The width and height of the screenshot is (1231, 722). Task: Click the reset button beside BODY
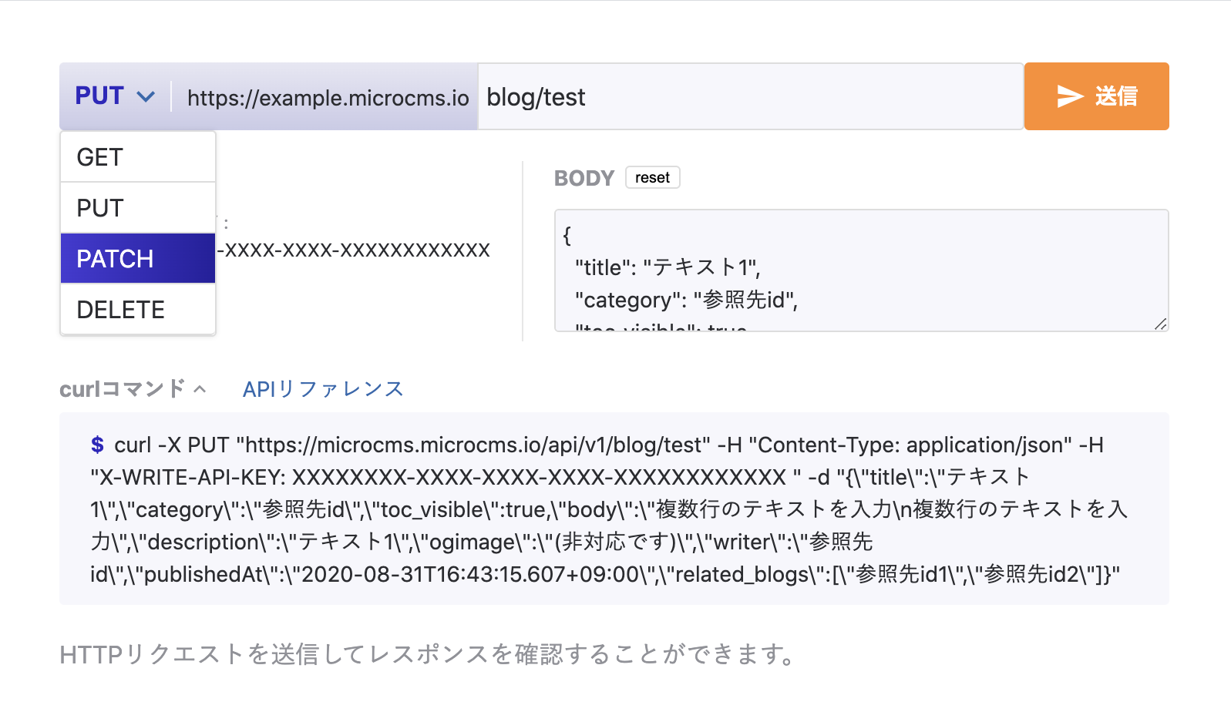(652, 177)
